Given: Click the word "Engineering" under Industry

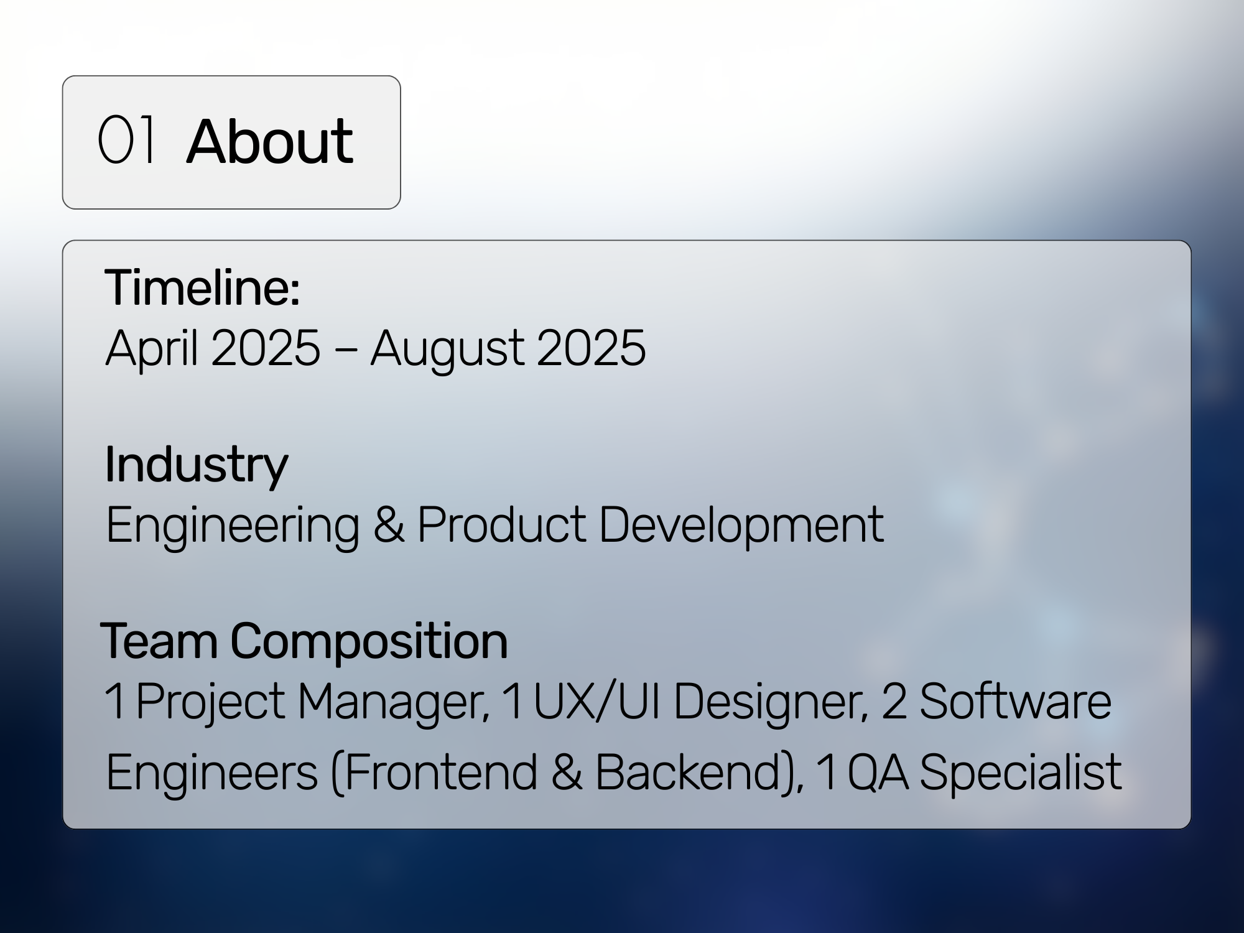Looking at the screenshot, I should click(233, 525).
